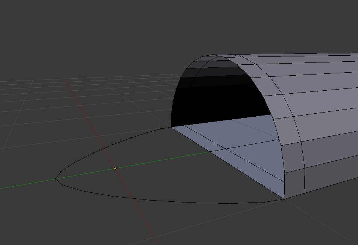Select the orange highlighted vertex at axis intersection
The height and width of the screenshot is (245, 358).
[x=115, y=168]
